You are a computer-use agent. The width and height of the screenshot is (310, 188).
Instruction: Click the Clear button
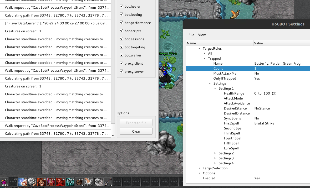[136, 131]
